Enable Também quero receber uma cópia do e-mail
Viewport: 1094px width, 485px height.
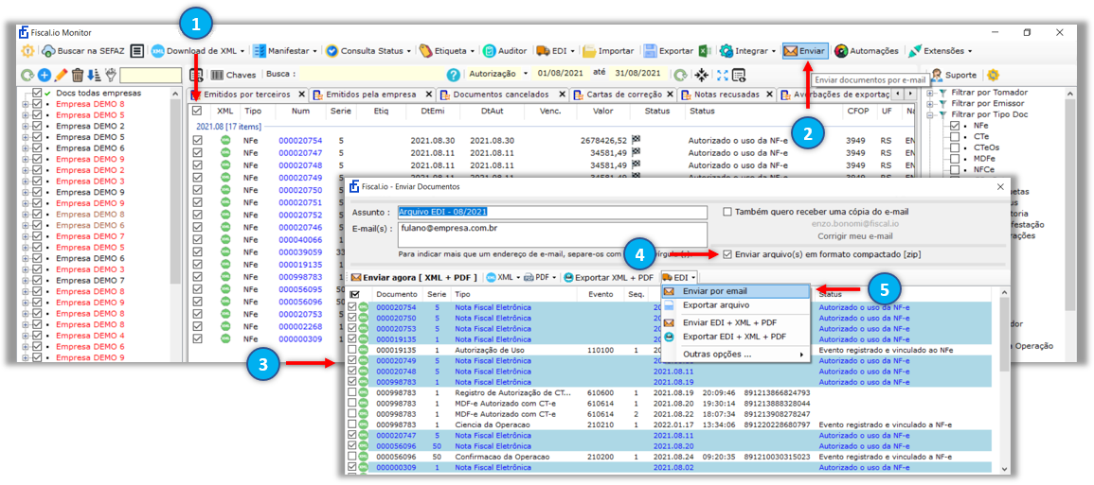tap(727, 212)
